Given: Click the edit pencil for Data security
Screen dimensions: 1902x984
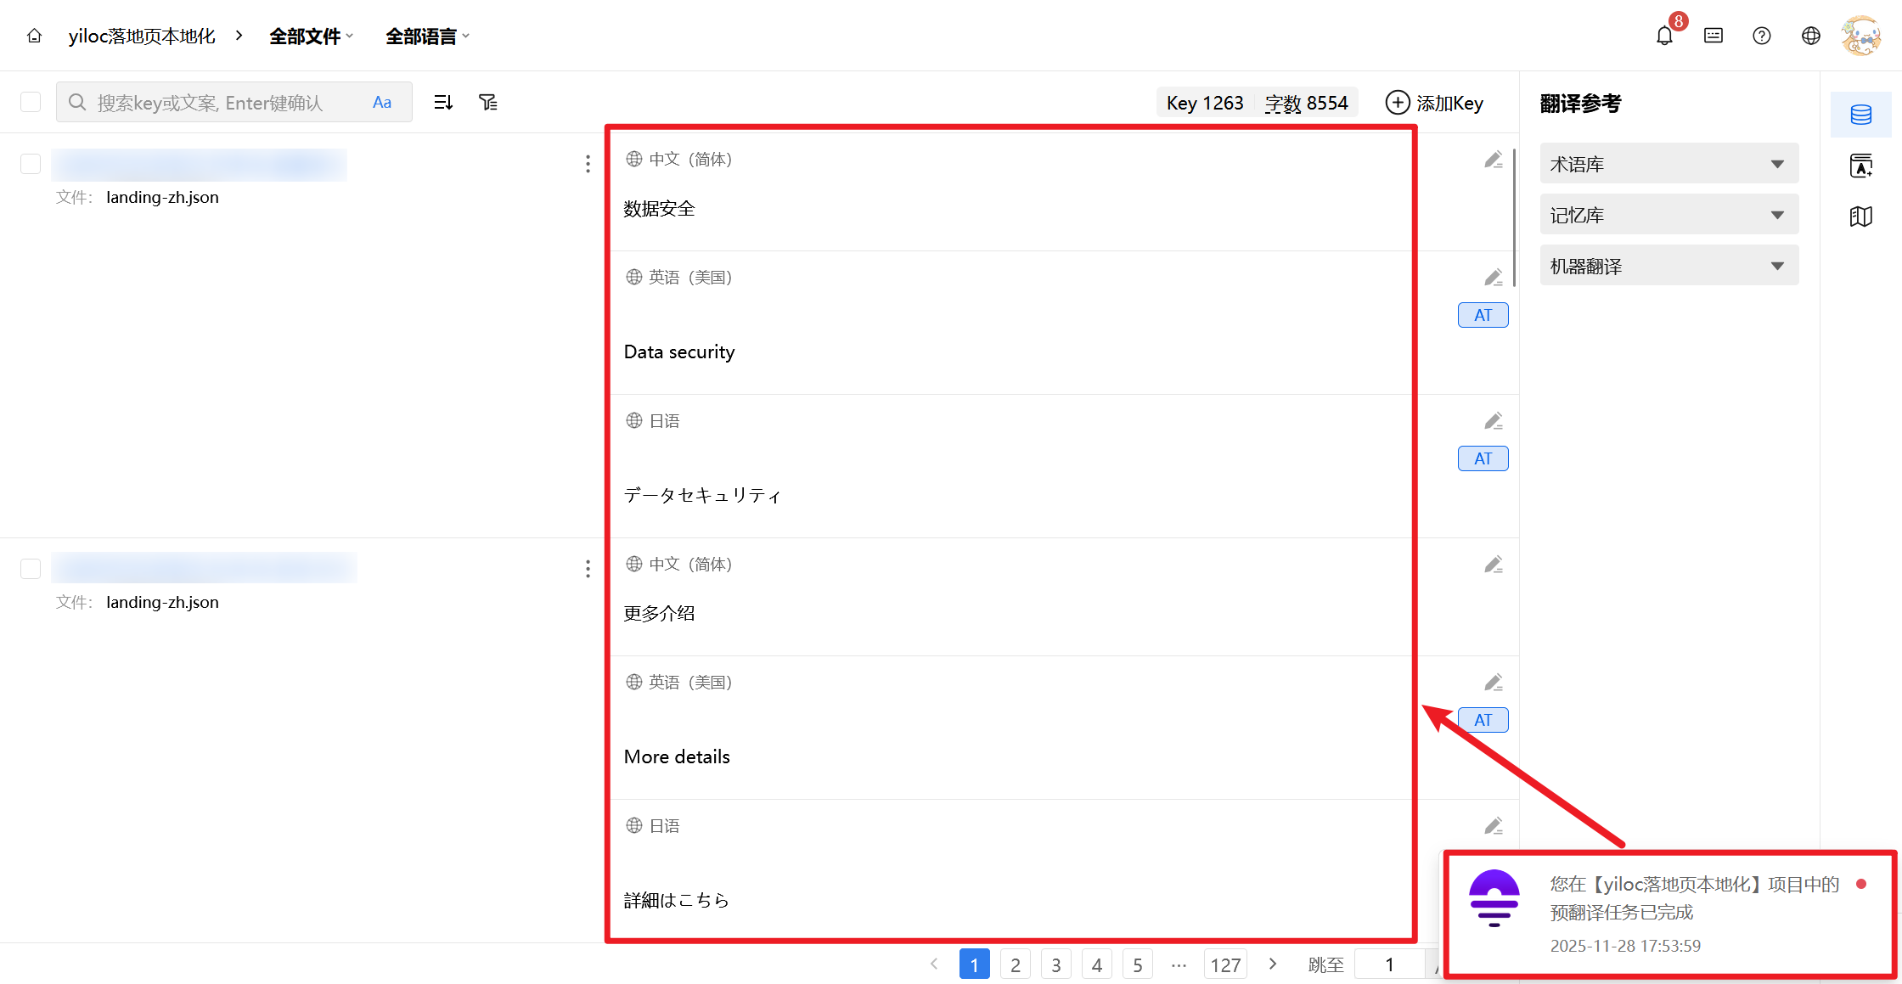Looking at the screenshot, I should pos(1494,278).
